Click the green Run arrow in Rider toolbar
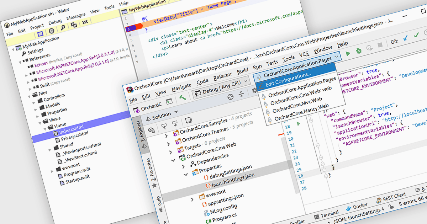Viewport: 427px width, 224px height. point(348,53)
